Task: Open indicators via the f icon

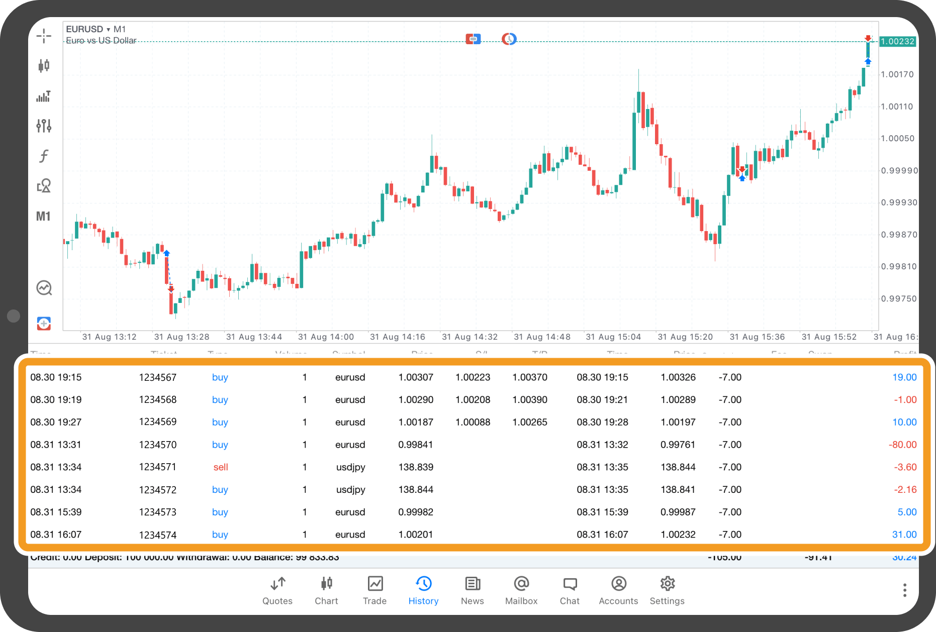Action: 44,156
